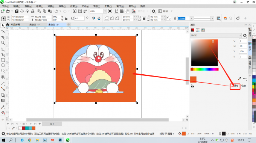This screenshot has height=143, width=256.
Task: Select the Zoom tool in toolbox
Action: [3, 43]
